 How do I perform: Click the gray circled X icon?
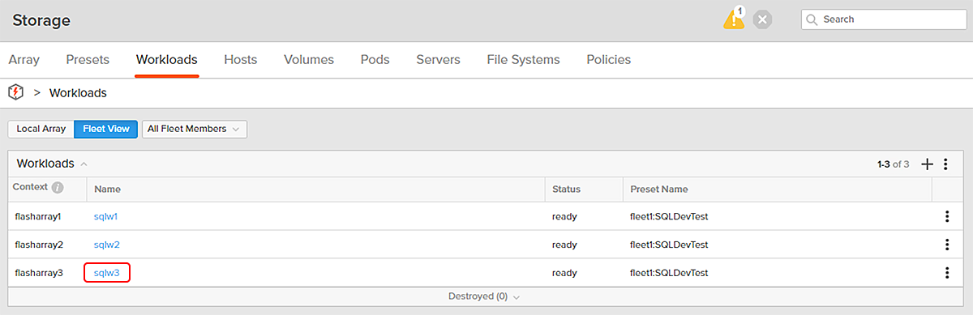coord(762,19)
